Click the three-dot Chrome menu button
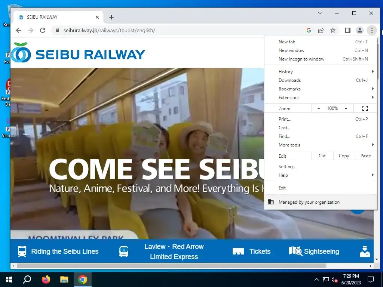Image resolution: width=383 pixels, height=287 pixels. [372, 30]
